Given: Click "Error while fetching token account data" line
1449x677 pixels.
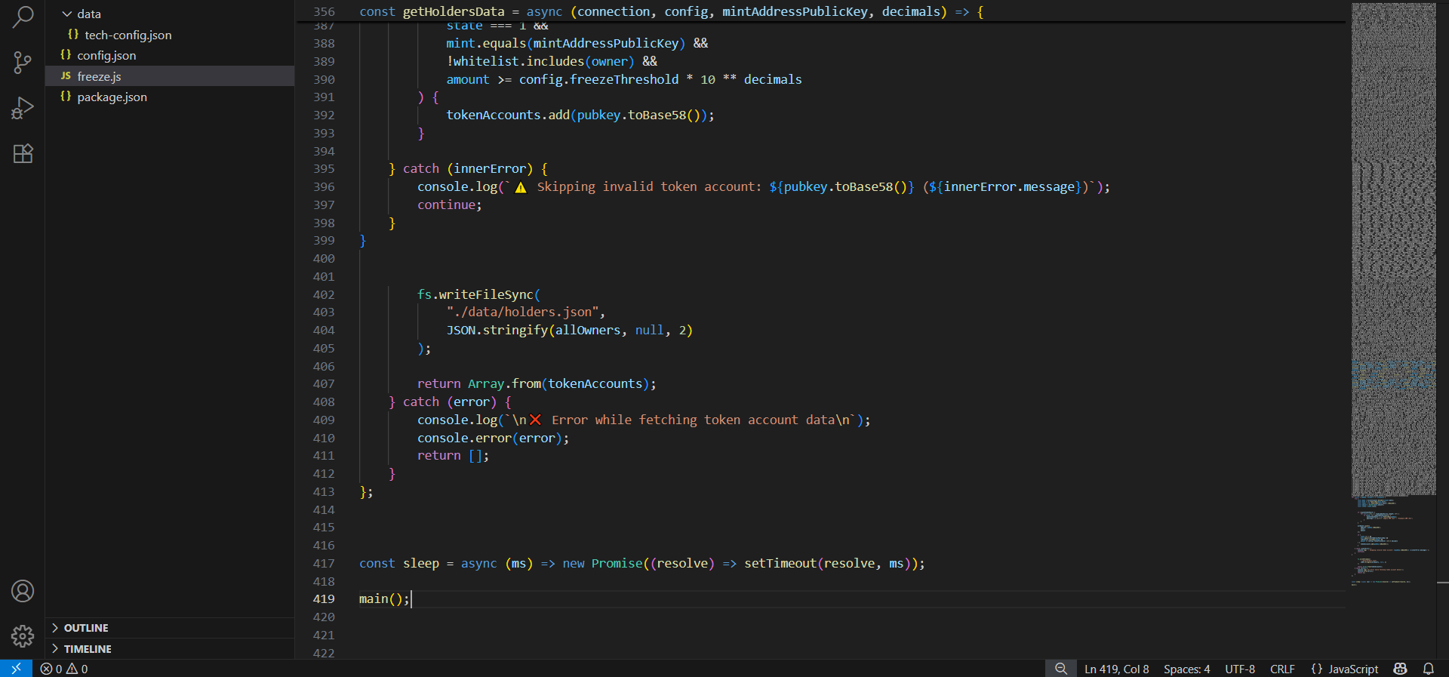Looking at the screenshot, I should [644, 420].
